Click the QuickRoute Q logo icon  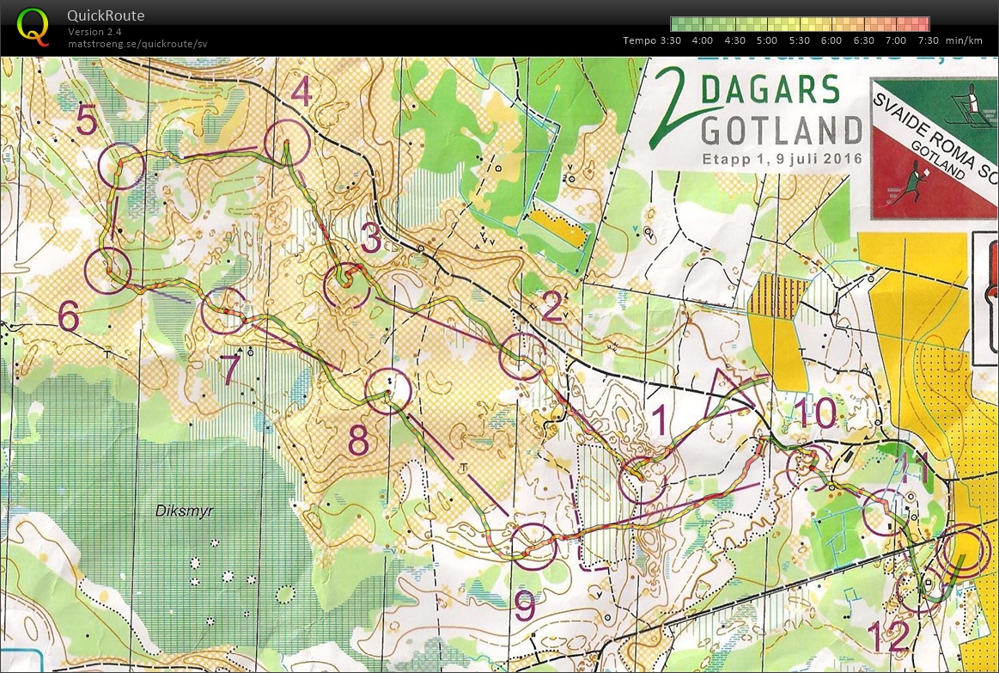click(33, 27)
